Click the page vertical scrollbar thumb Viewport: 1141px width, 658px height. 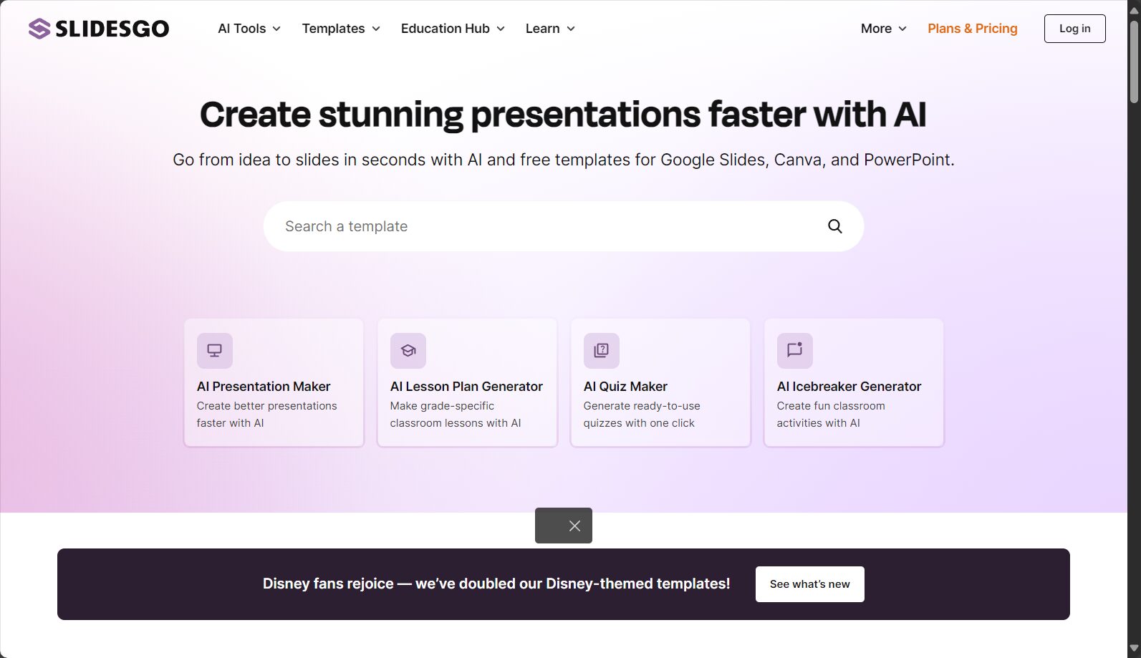[1134, 61]
